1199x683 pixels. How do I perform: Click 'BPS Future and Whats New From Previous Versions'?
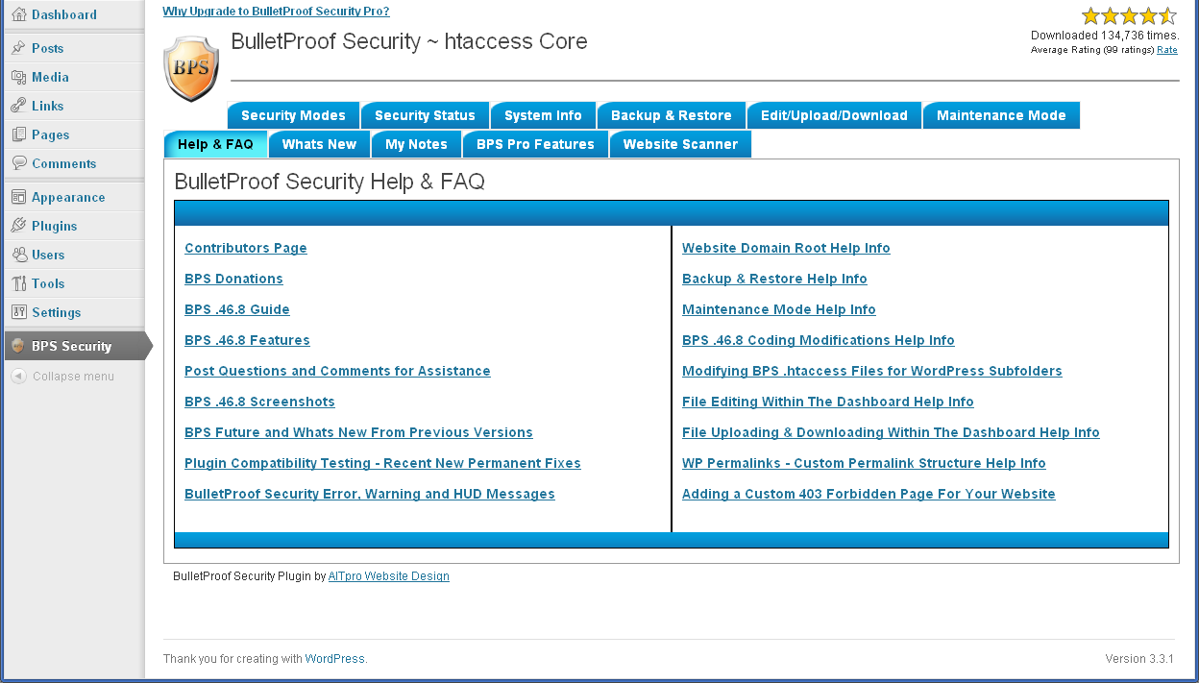358,432
